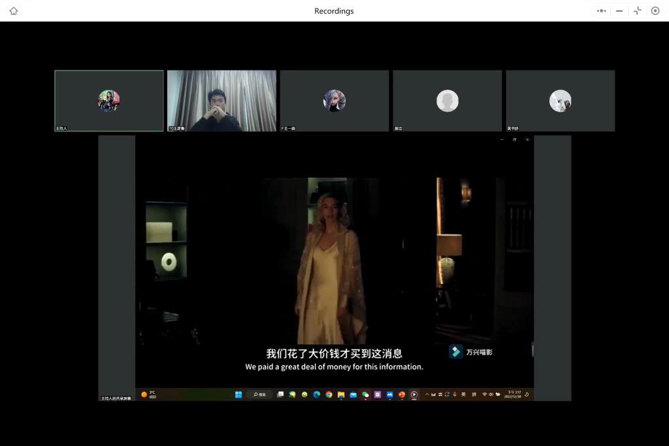Click the taskbar clock and date
Image resolution: width=669 pixels, height=446 pixels.
(x=512, y=394)
